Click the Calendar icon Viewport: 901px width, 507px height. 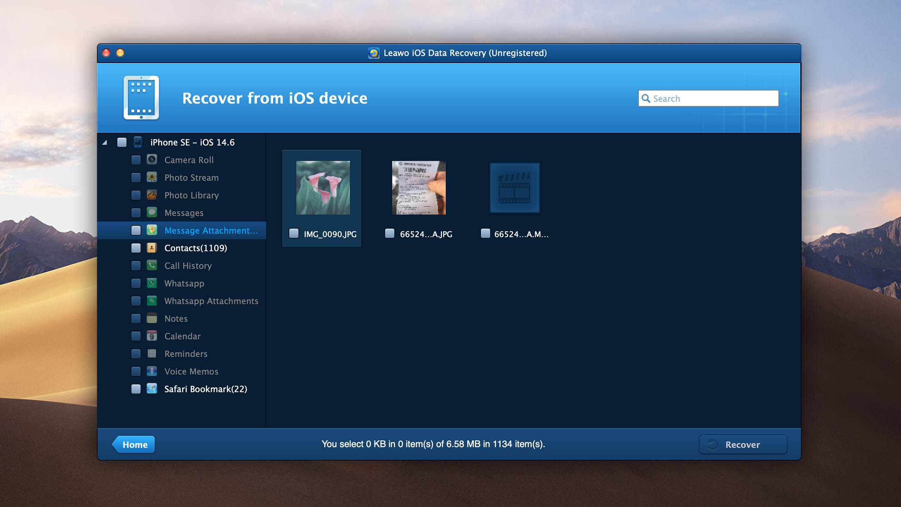152,336
